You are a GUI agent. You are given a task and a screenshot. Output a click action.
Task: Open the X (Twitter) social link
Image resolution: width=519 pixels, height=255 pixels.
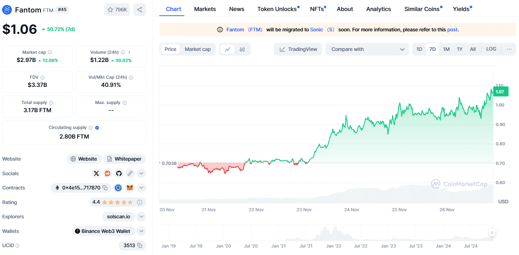pos(96,173)
